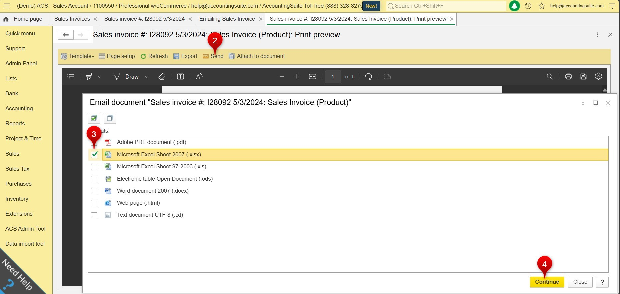Open the dialog's more options menu
This screenshot has width=620, height=294.
click(x=583, y=103)
